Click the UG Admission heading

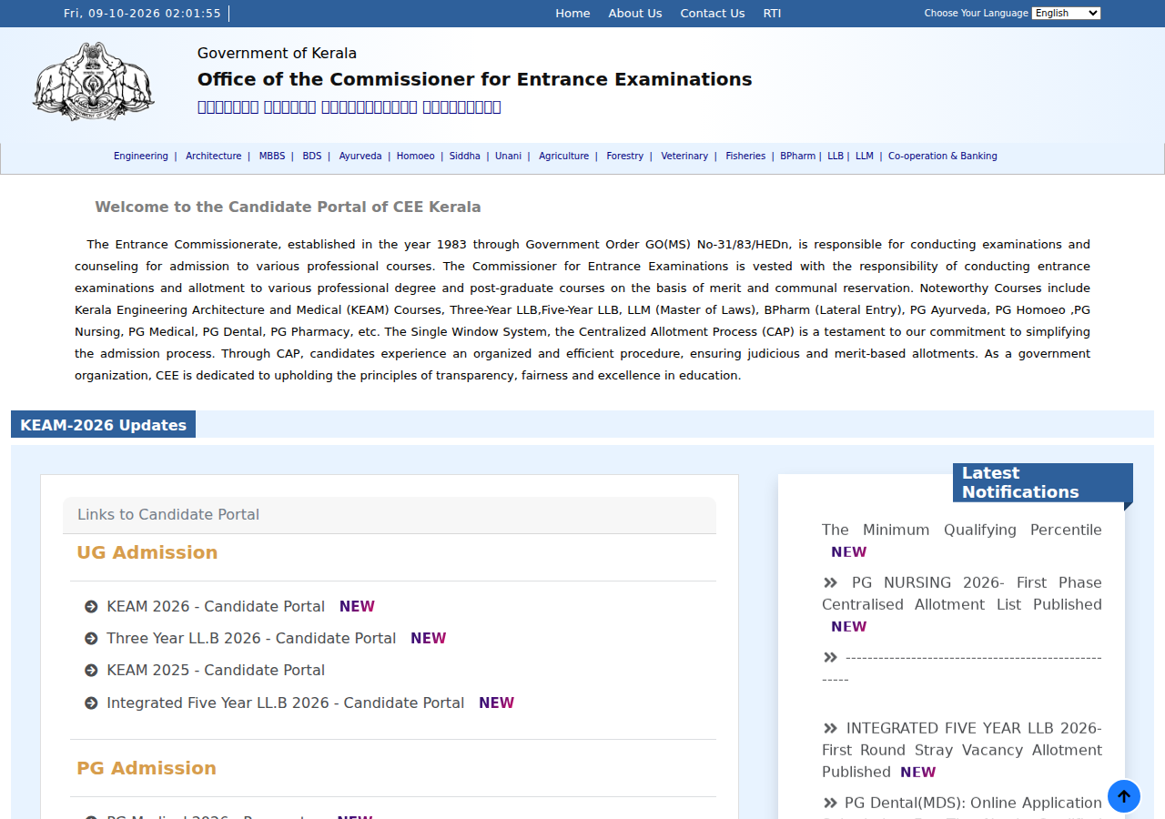tap(147, 553)
